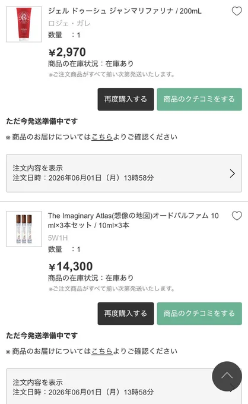Tap the scroll-to-top arrow button
Image resolution: width=248 pixels, height=404 pixels.
227,376
